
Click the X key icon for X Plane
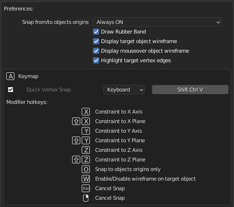[86, 121]
